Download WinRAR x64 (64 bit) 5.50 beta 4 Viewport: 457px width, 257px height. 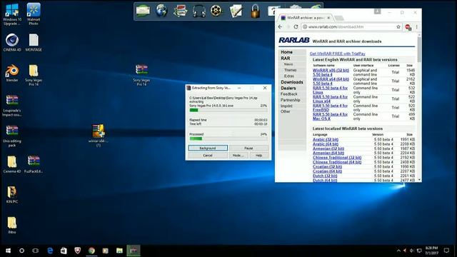pos(331,81)
